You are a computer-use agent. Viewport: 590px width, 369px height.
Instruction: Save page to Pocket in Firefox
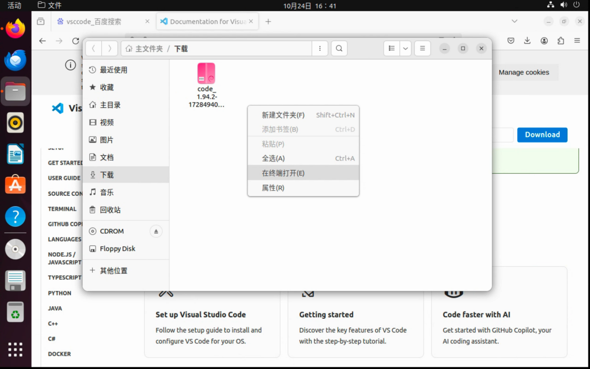(511, 41)
